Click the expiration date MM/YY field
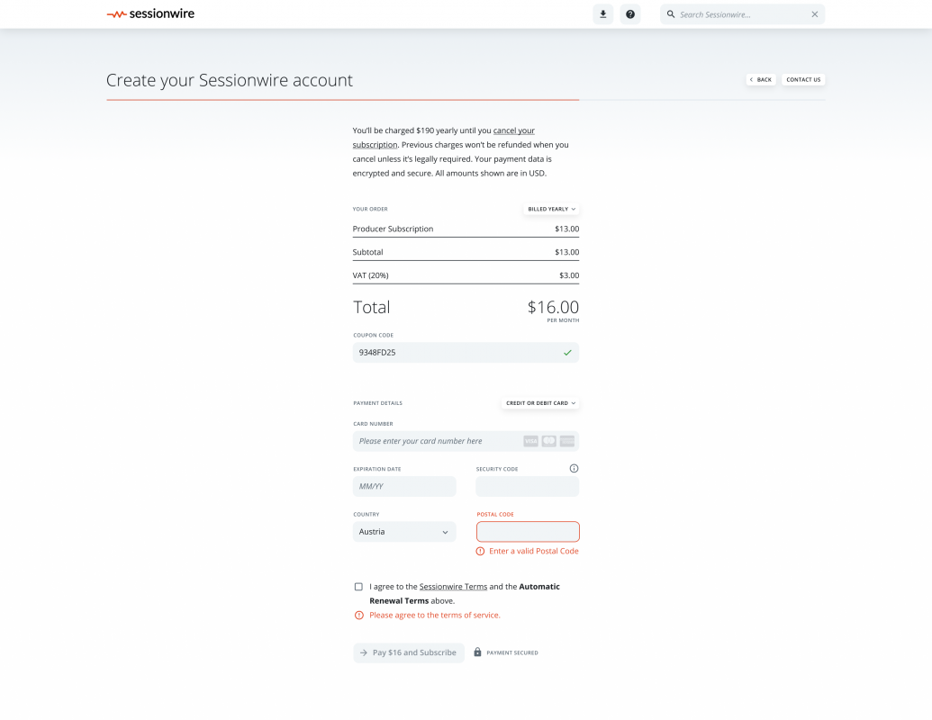Image resolution: width=932 pixels, height=720 pixels. click(404, 486)
